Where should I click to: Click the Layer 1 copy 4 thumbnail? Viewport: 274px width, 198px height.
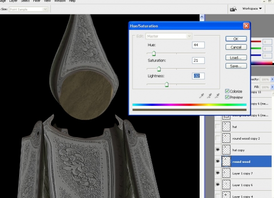227,195
